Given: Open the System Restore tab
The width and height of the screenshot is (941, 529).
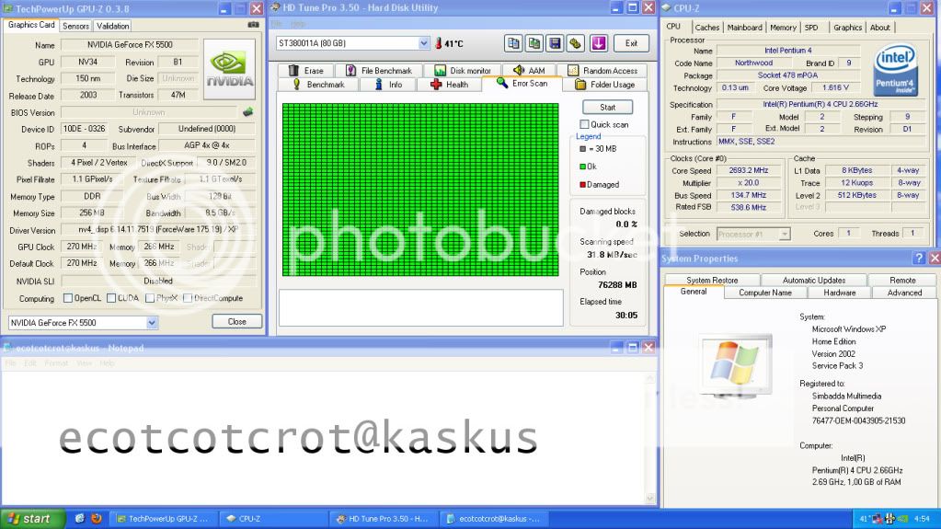Looking at the screenshot, I should click(x=712, y=281).
